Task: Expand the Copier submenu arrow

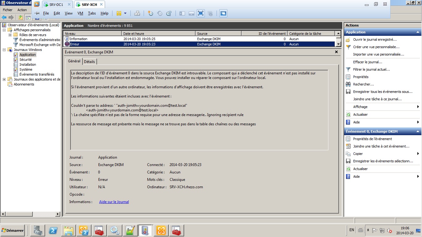Action: (418, 154)
